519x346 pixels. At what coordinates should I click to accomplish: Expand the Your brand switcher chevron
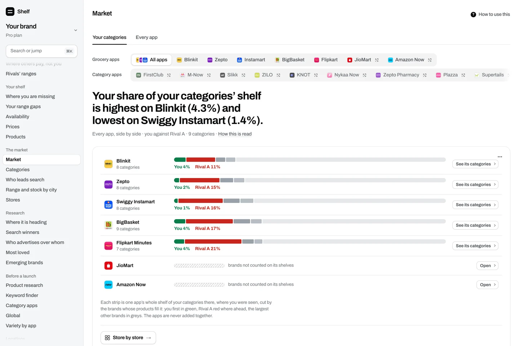click(x=76, y=30)
